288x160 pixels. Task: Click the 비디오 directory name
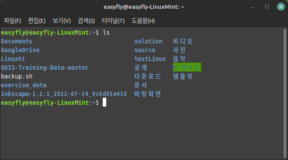point(183,41)
